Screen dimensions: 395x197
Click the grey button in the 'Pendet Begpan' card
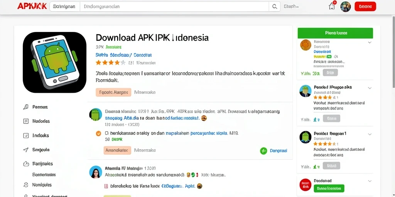[x=331, y=165]
